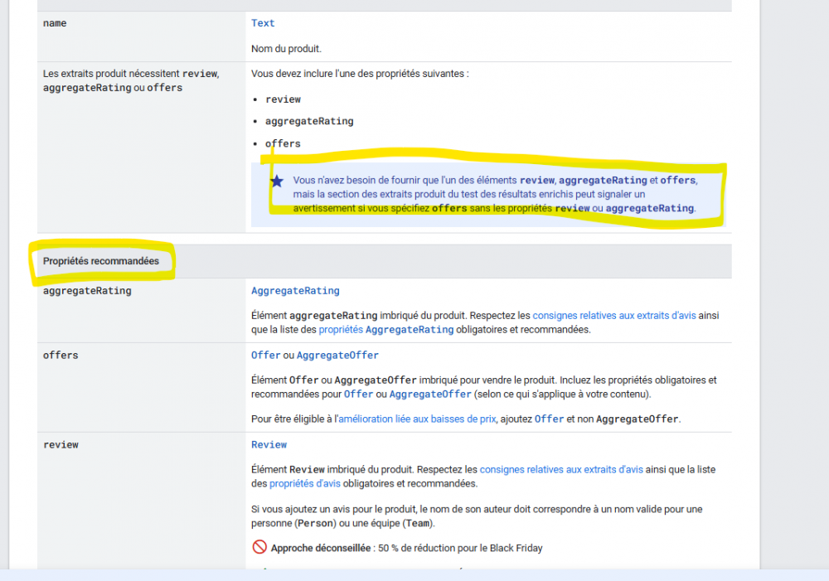Viewport: 829px width, 581px height.
Task: Click the Offer link in 'recommandées pour Offer'
Action: click(358, 395)
